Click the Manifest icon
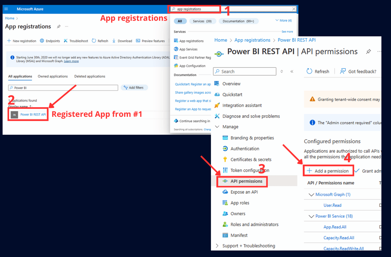 [x=225, y=235]
